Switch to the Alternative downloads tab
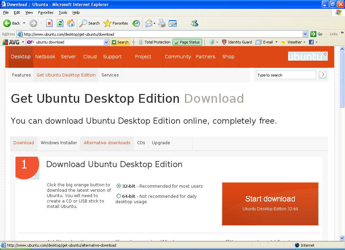This screenshot has width=345, height=250. pyautogui.click(x=107, y=143)
